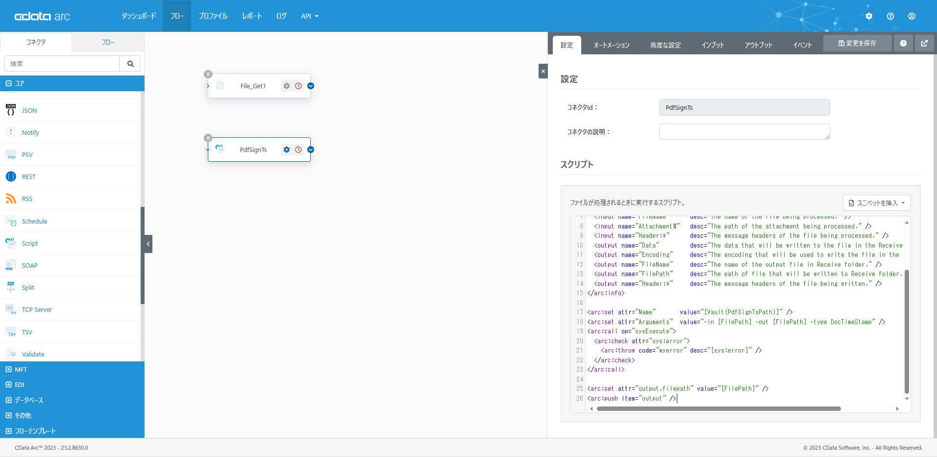
Task: Switch to the コネクタ sidebar tab
Action: click(36, 42)
